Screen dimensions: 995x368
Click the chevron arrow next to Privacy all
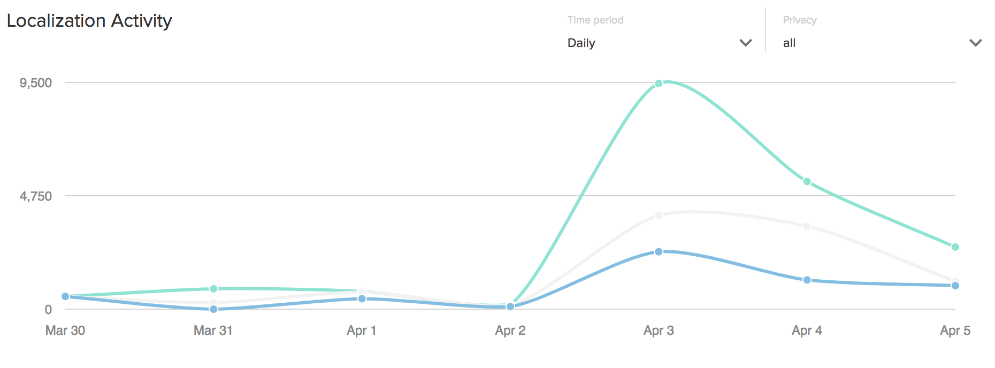click(975, 43)
